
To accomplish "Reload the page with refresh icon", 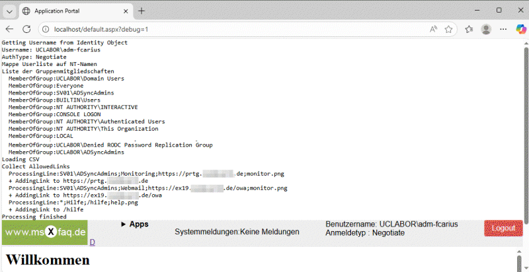I will click(27, 29).
